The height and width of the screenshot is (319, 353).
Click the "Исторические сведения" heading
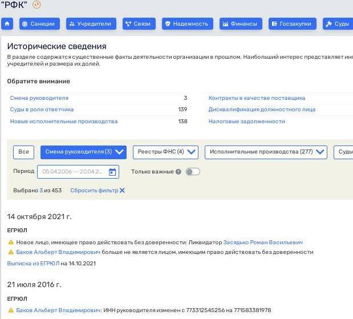pos(56,46)
